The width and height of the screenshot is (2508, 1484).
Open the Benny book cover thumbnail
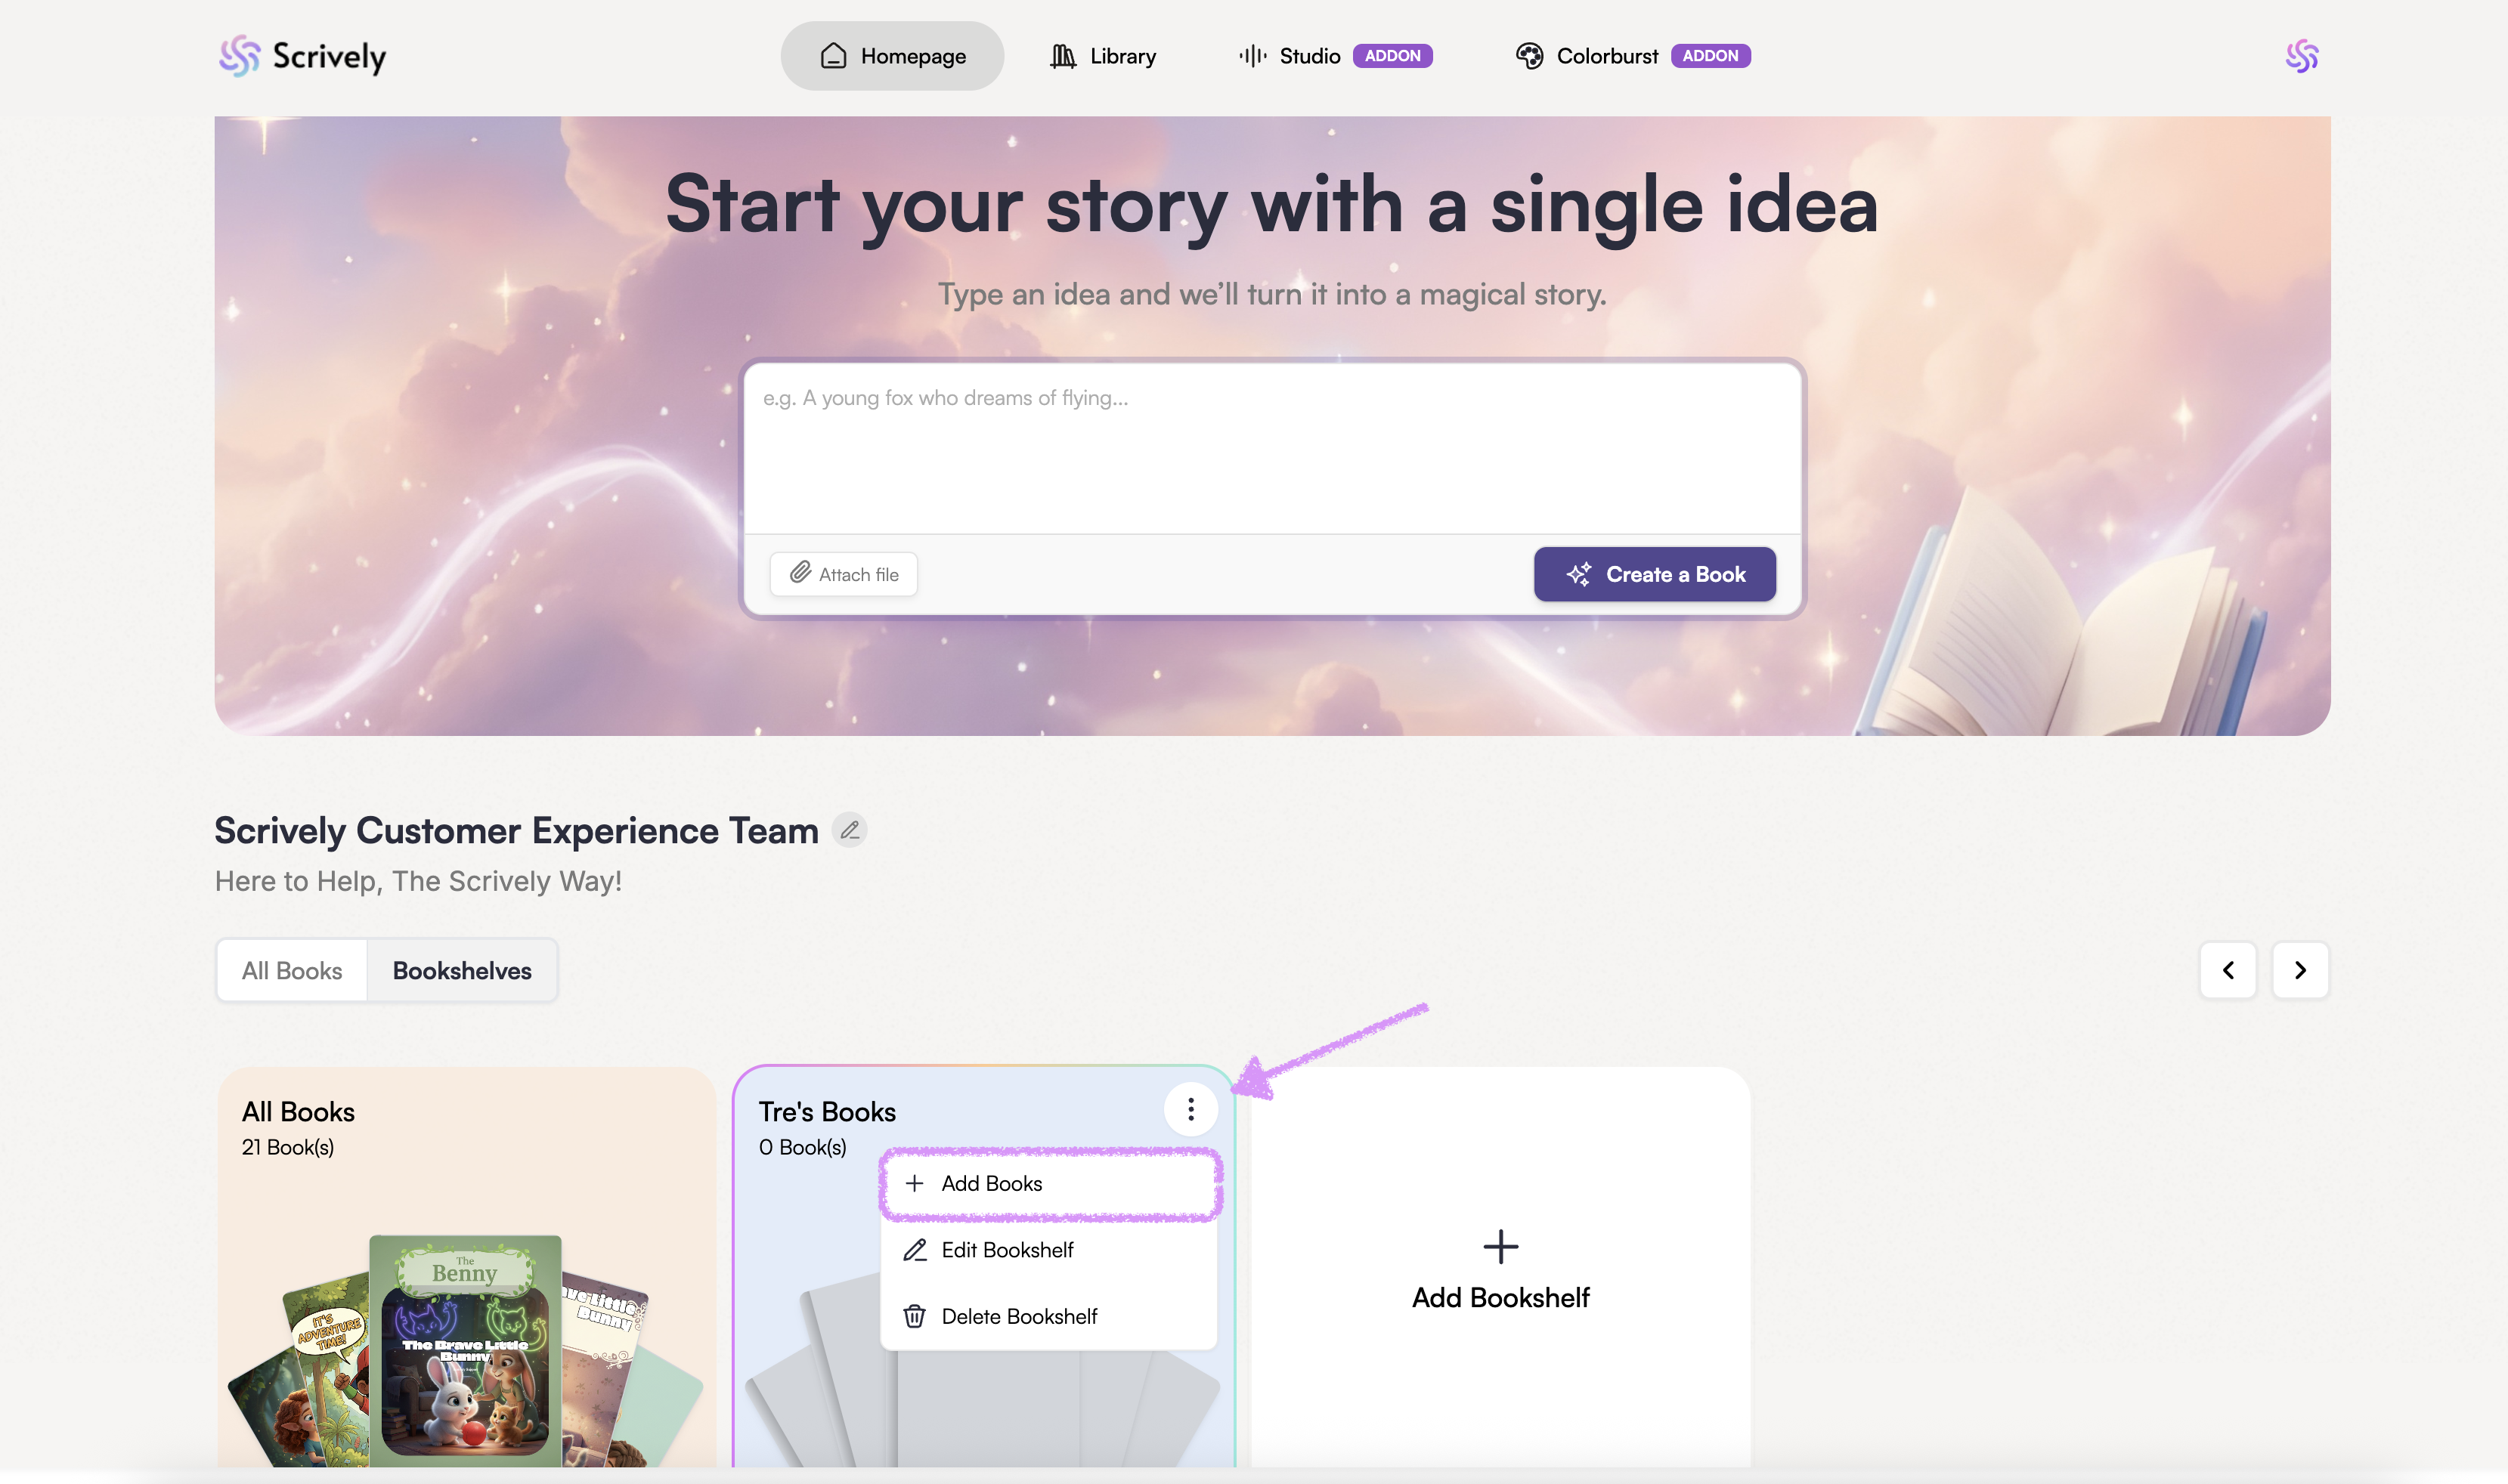tap(464, 1350)
